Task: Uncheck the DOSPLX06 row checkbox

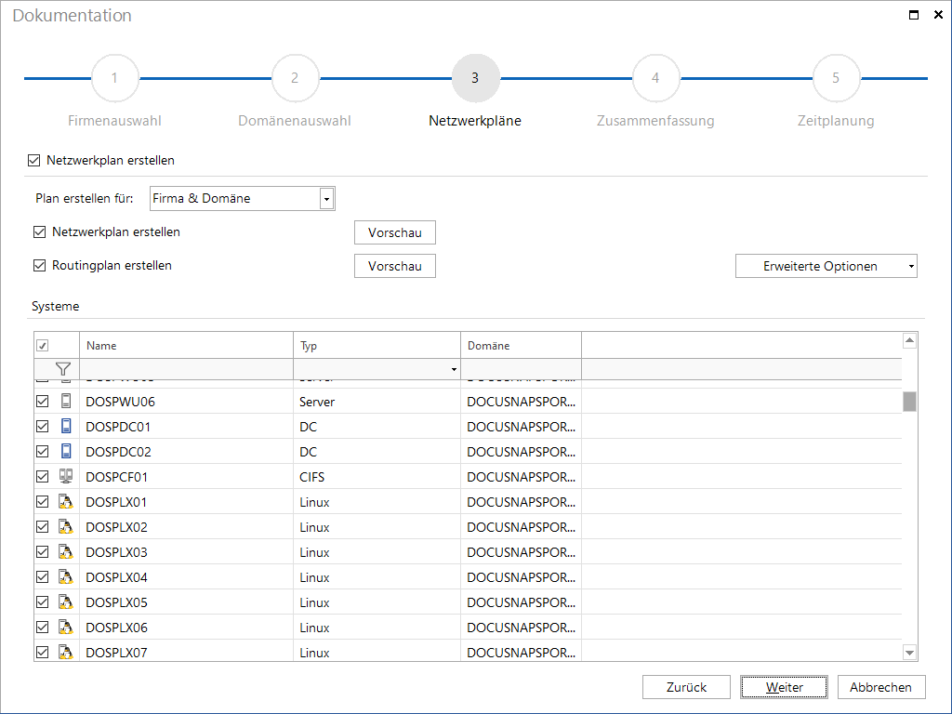Action: (43, 628)
